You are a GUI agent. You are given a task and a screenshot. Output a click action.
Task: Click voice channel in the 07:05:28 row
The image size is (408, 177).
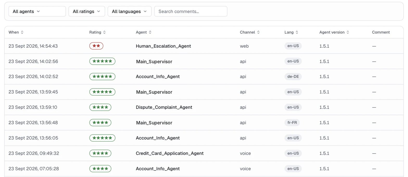coord(246,169)
